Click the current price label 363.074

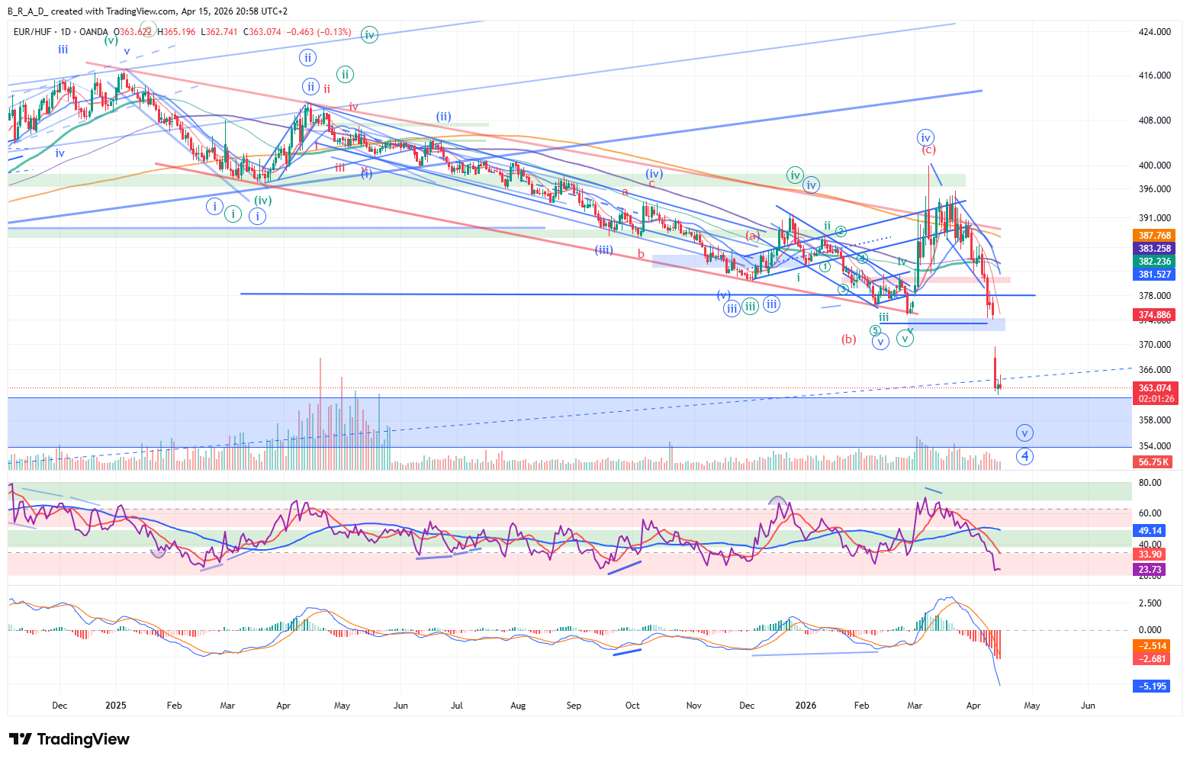click(x=1156, y=388)
